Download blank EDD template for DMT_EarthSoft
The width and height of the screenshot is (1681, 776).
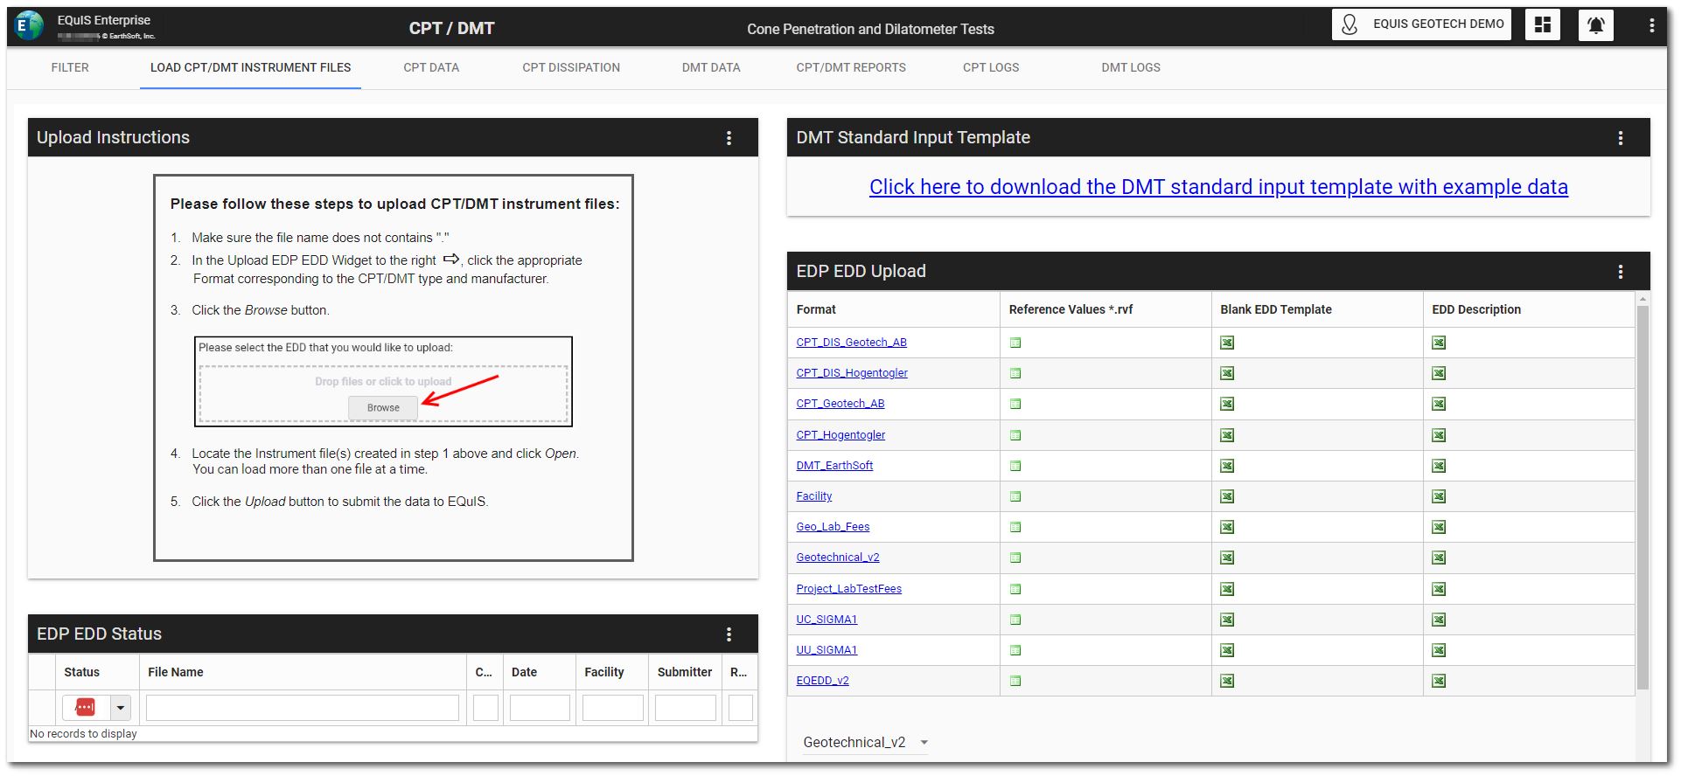tap(1227, 466)
